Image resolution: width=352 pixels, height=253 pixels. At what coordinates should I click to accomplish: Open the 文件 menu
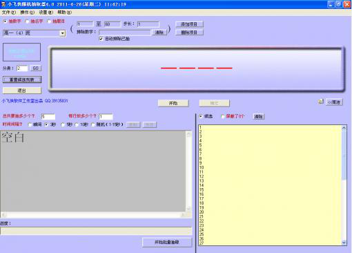9,12
